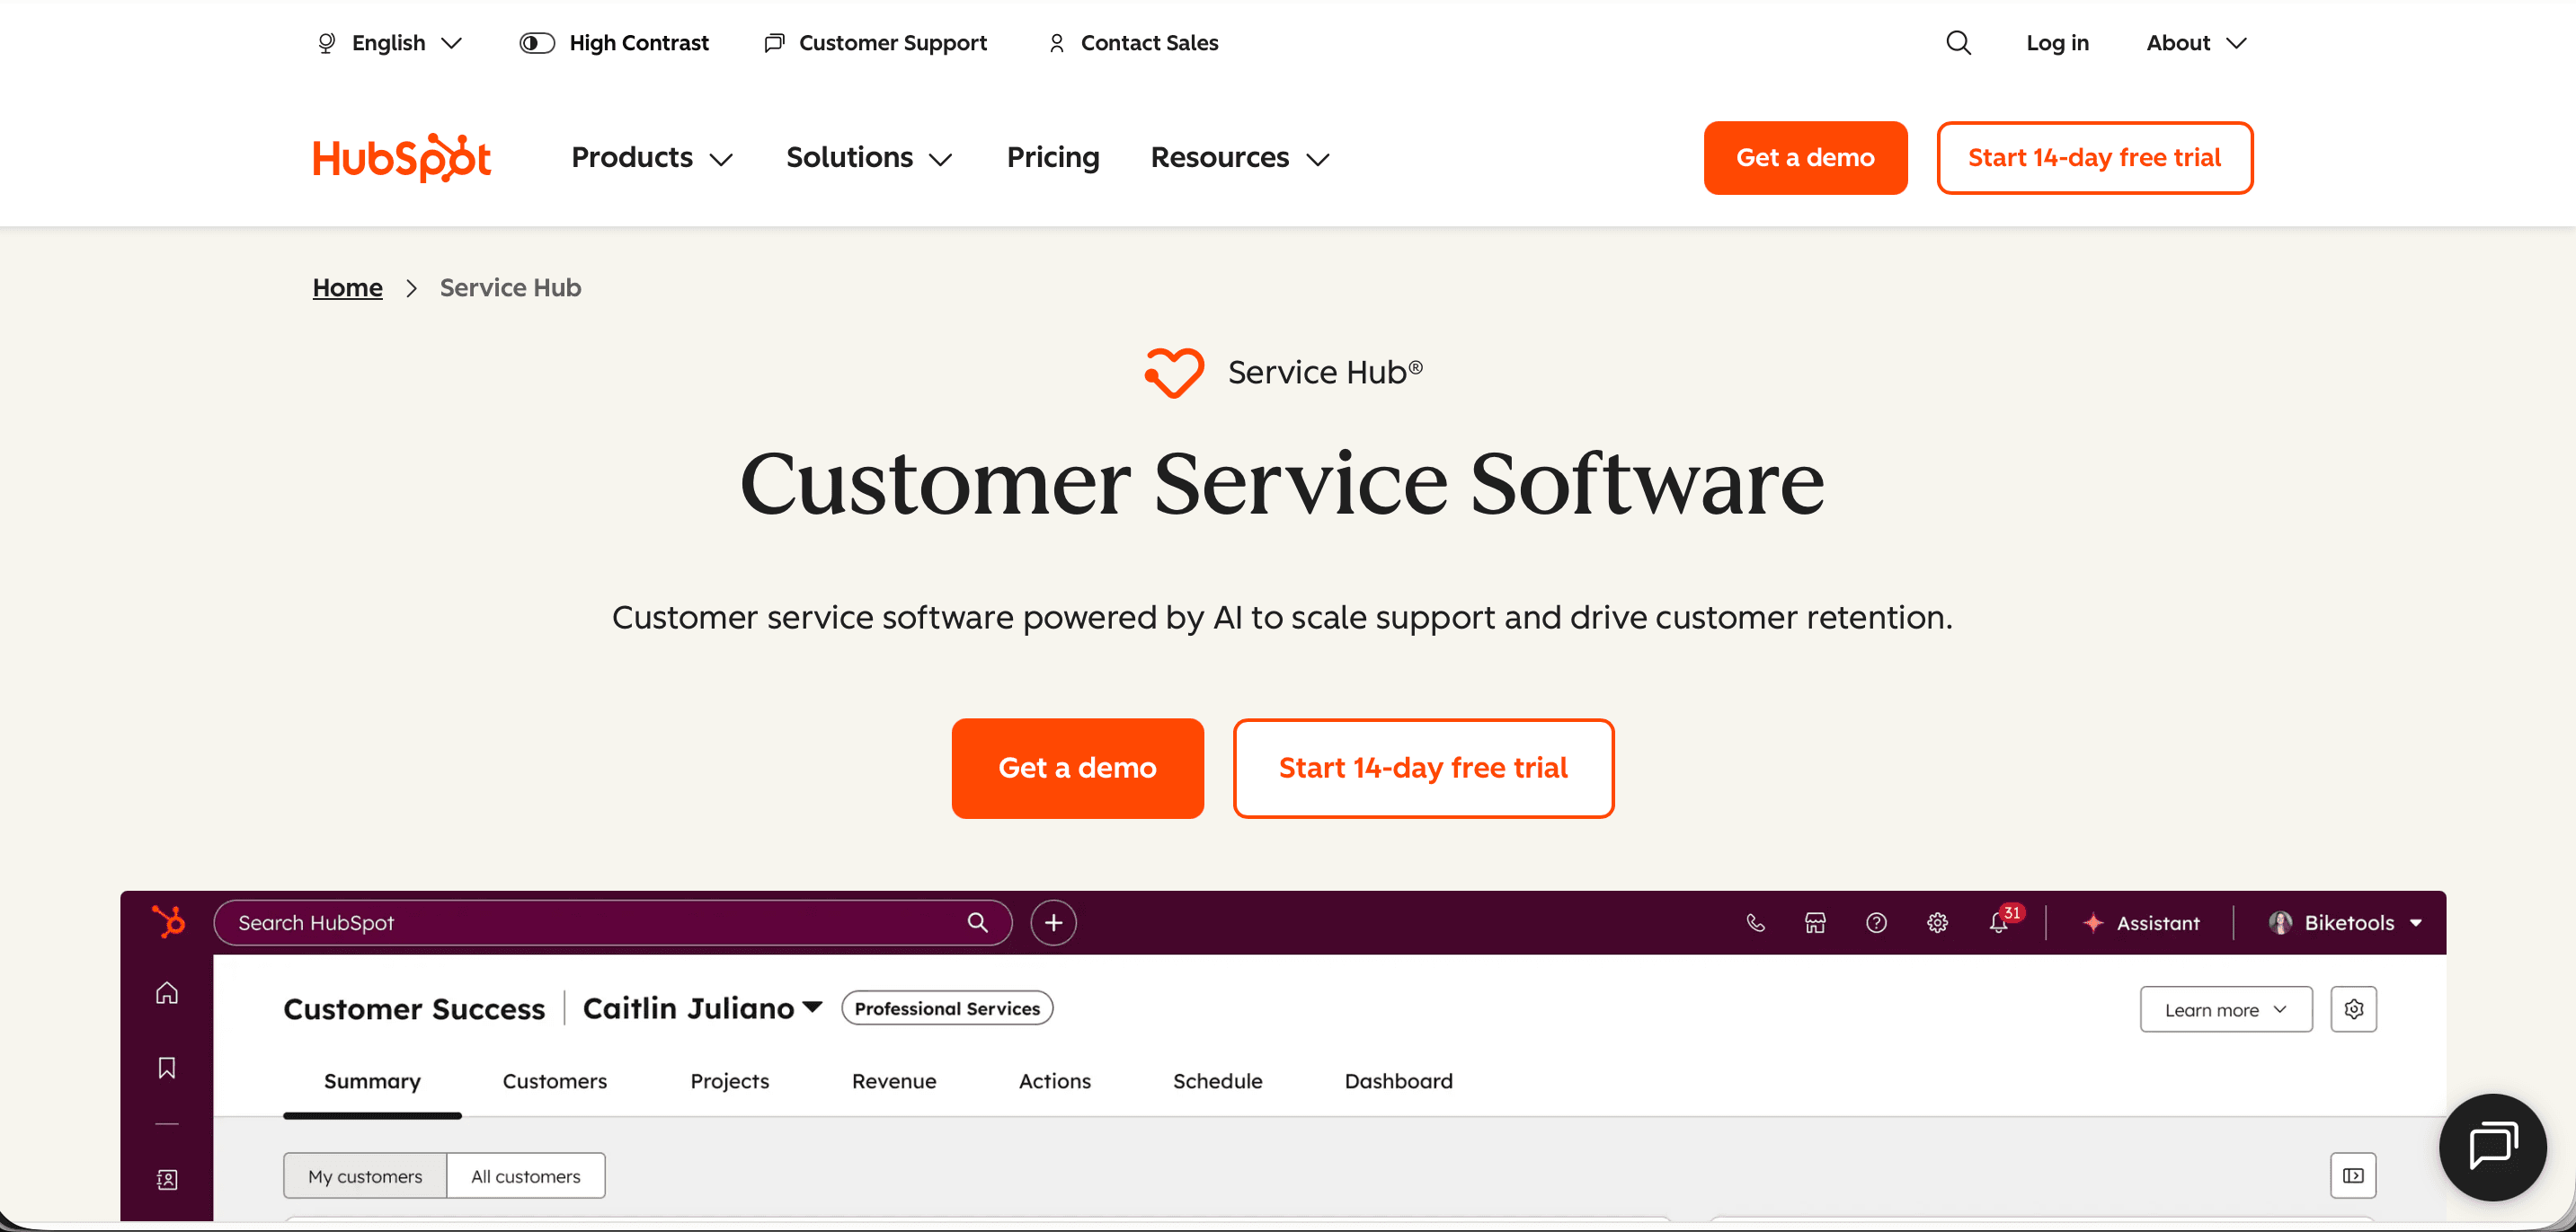Select the All customers segment

click(x=525, y=1176)
